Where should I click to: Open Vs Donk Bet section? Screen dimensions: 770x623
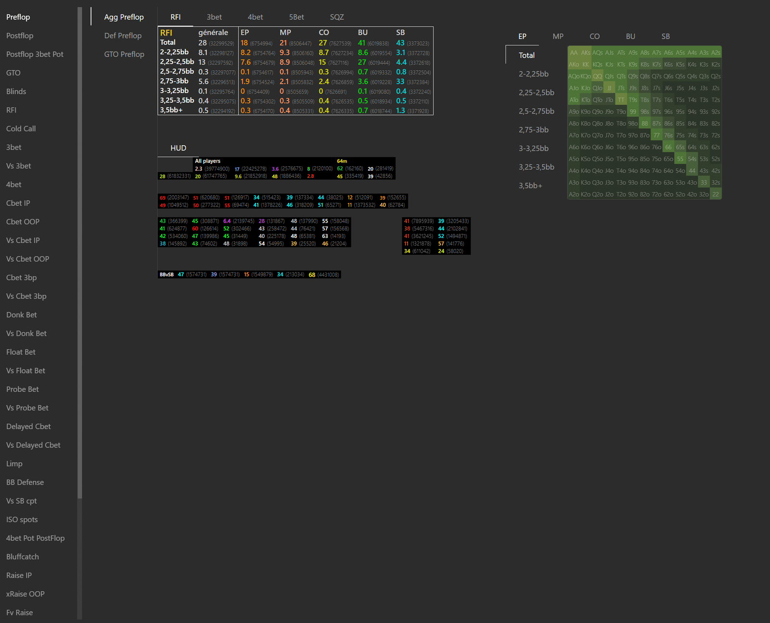(26, 334)
